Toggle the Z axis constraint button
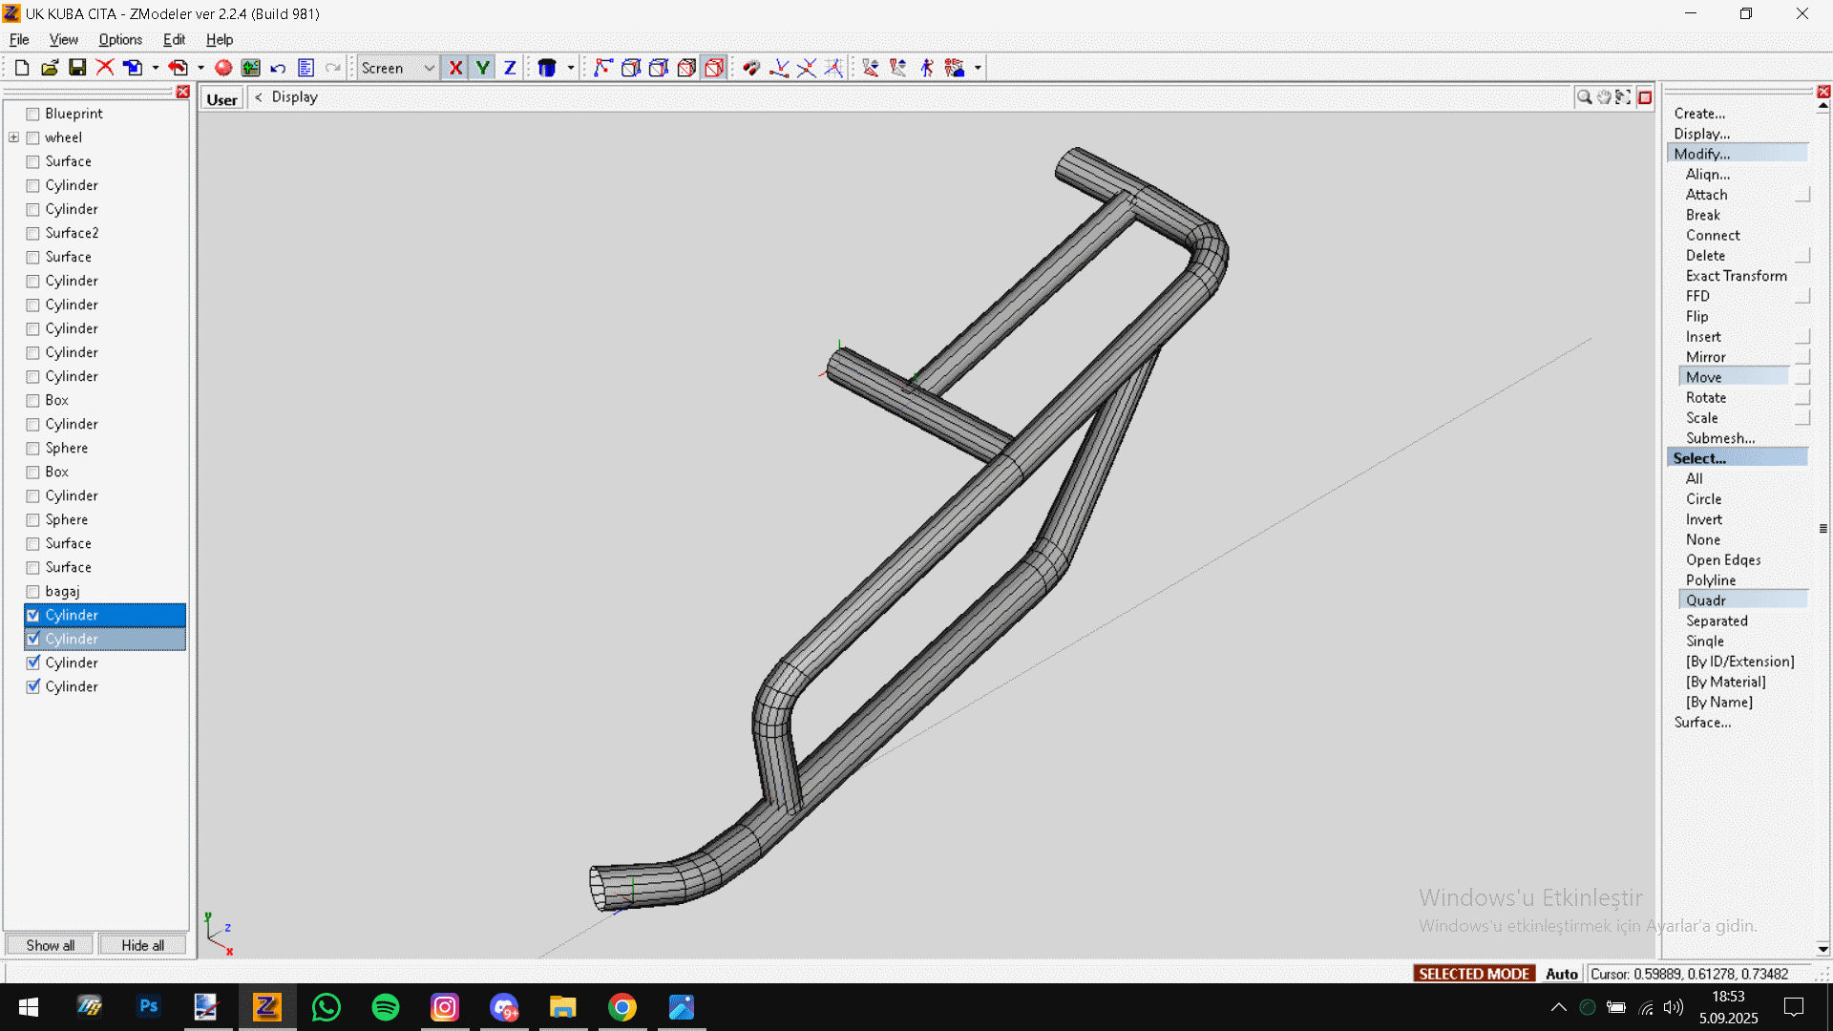The width and height of the screenshot is (1833, 1031). [510, 68]
